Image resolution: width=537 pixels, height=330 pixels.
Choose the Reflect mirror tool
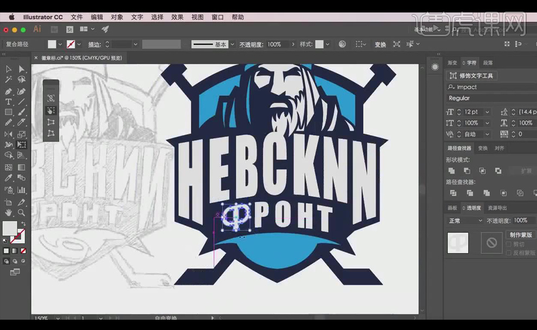pos(9,134)
